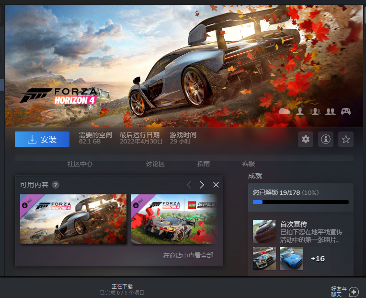The width and height of the screenshot is (366, 298).
Task: Go to next DLC with right chevron
Action: [202, 185]
